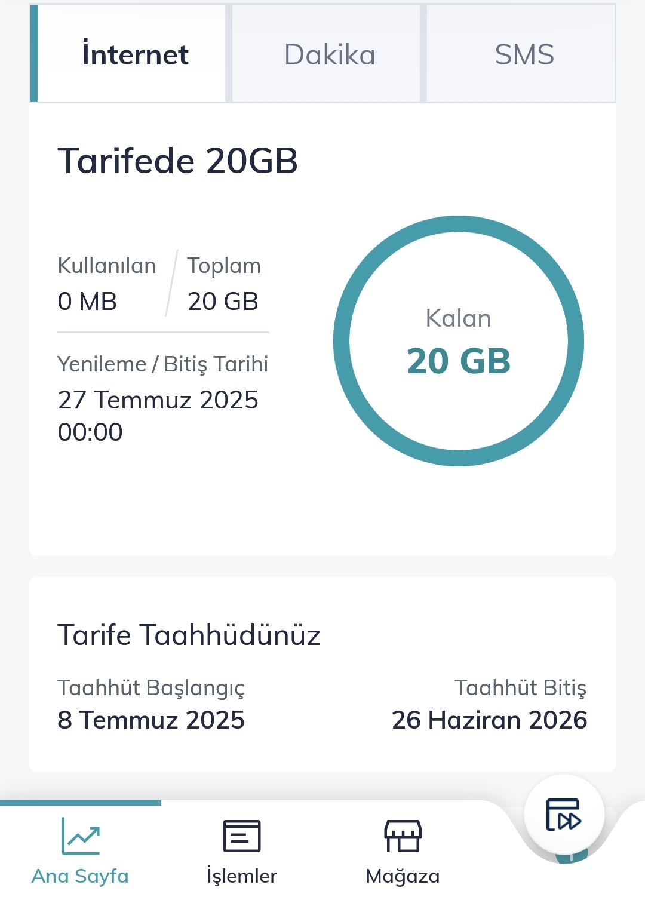Tap the Toplam 20 GB value
This screenshot has height=900, width=645.
(x=223, y=302)
